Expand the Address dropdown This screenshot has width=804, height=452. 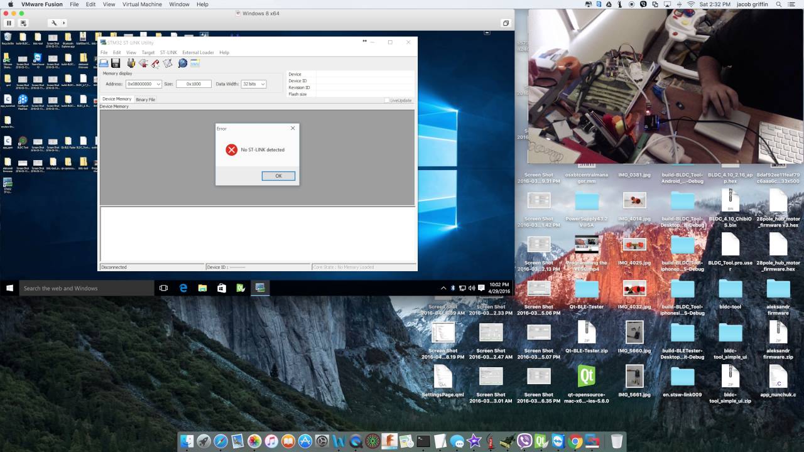pos(158,83)
